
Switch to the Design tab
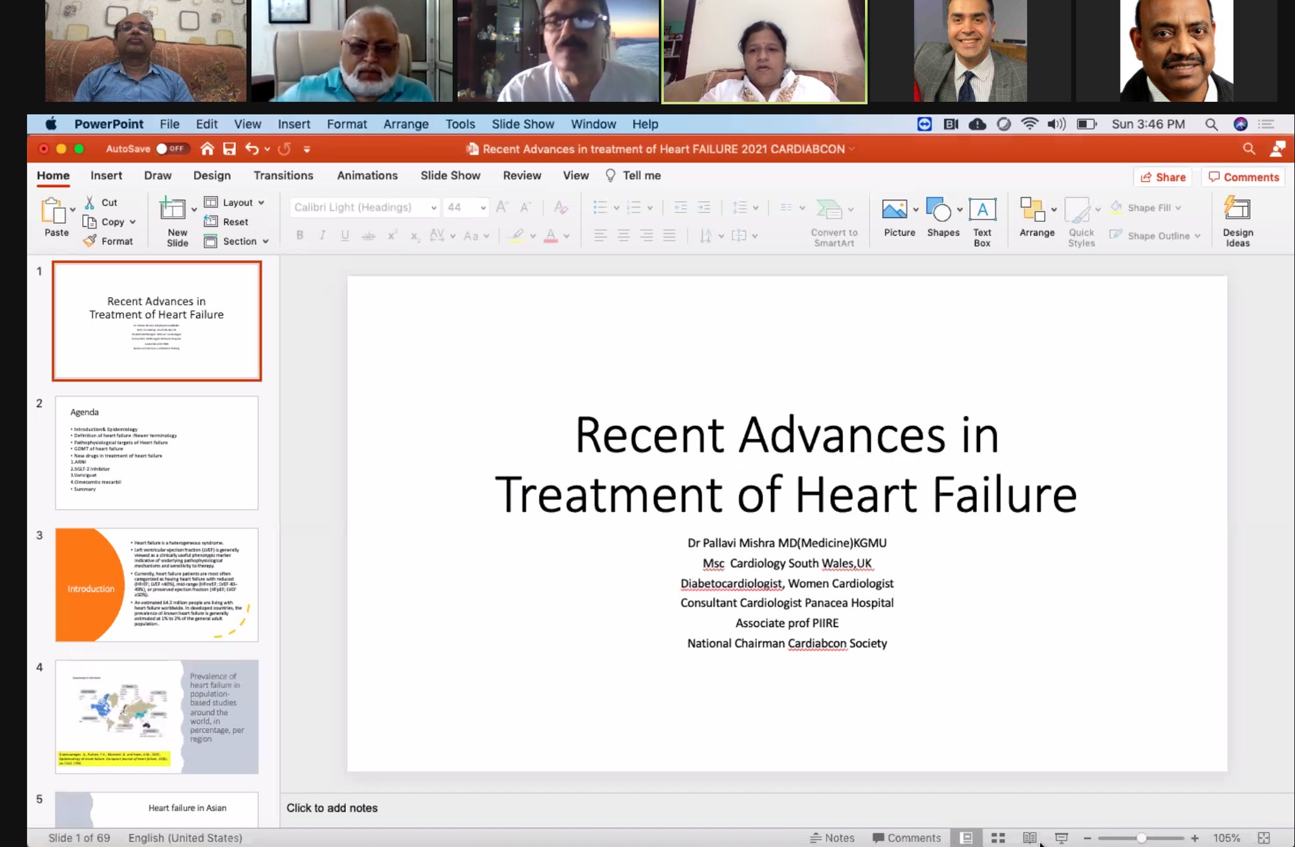point(212,176)
